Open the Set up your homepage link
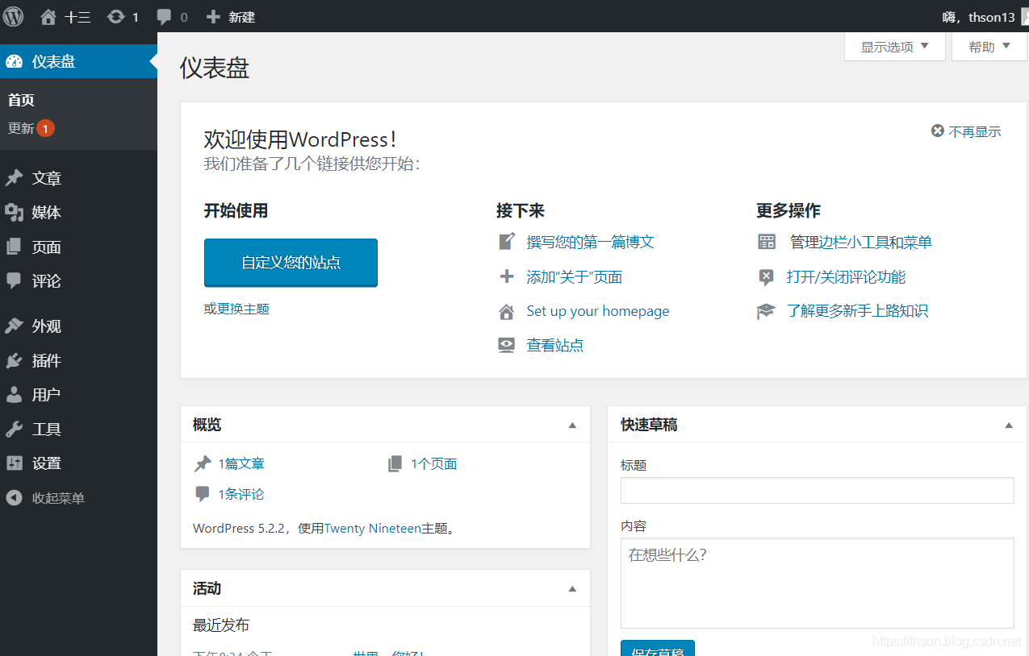1029x656 pixels. click(x=598, y=311)
